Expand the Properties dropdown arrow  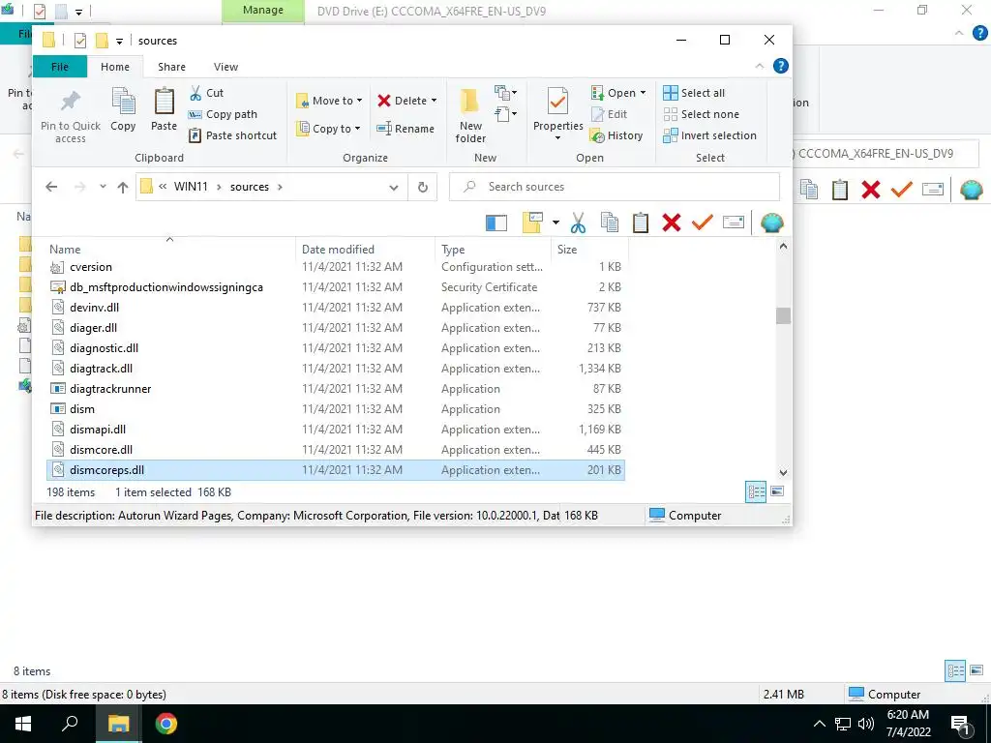coord(557,138)
